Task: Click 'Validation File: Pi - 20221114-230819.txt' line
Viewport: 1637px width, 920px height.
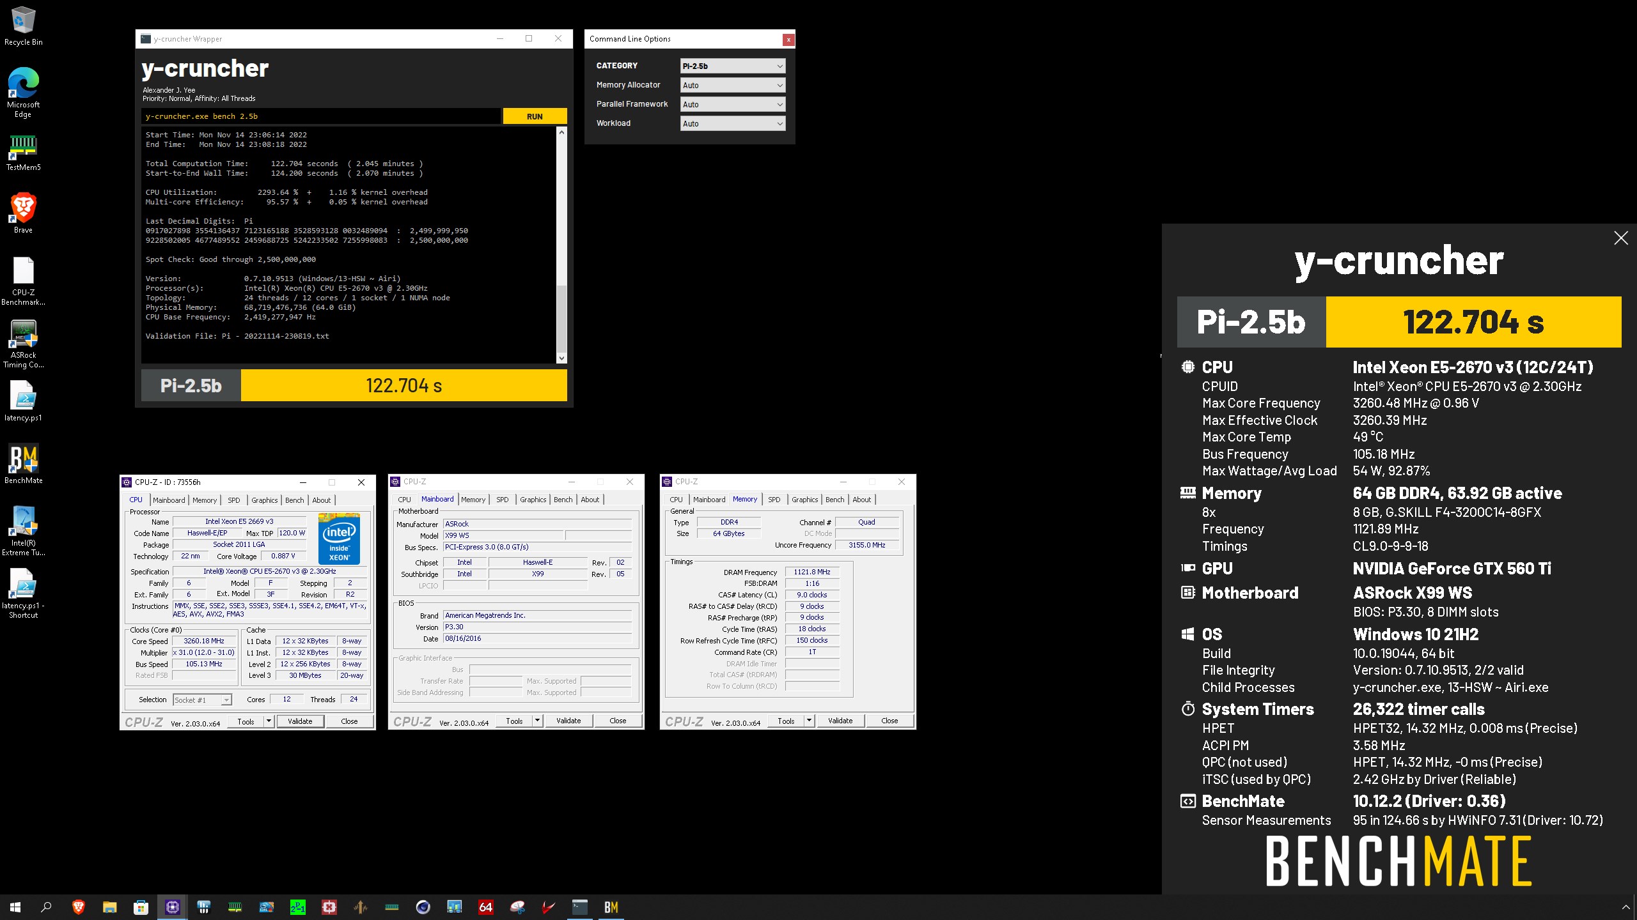Action: 237,336
